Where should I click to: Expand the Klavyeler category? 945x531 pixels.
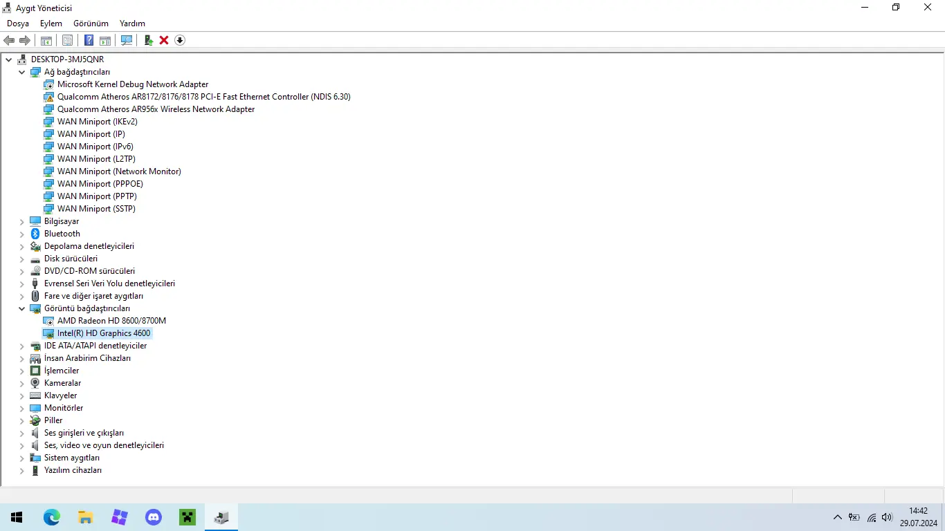tap(22, 395)
